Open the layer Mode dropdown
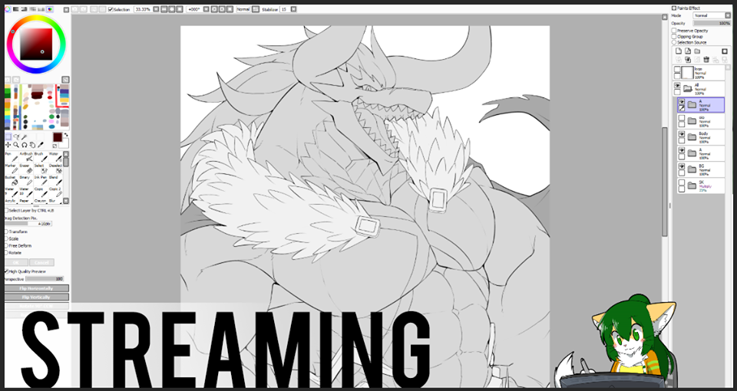Viewport: 737px width, 391px height. pos(728,15)
